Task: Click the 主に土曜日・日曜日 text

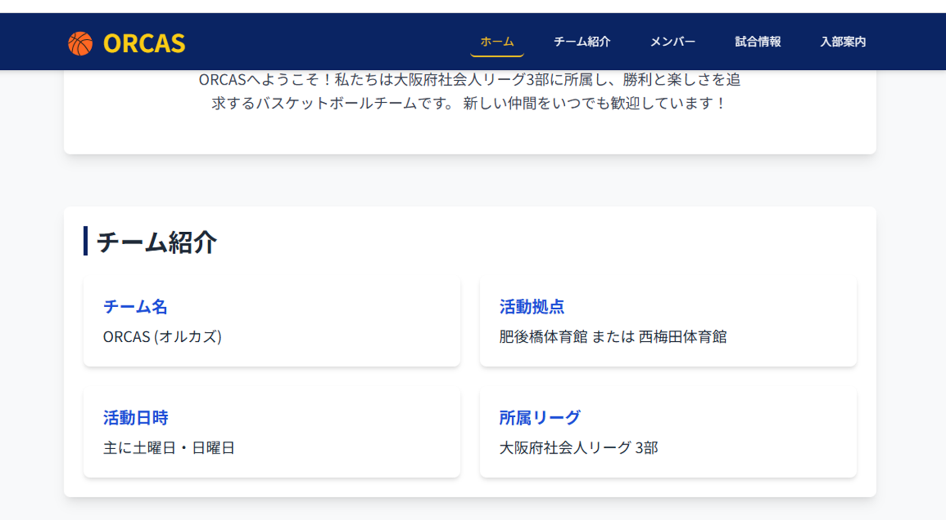Action: click(x=169, y=448)
